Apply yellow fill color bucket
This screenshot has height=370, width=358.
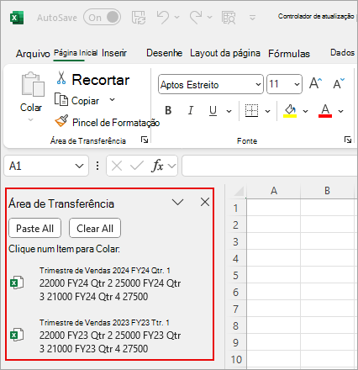290,110
